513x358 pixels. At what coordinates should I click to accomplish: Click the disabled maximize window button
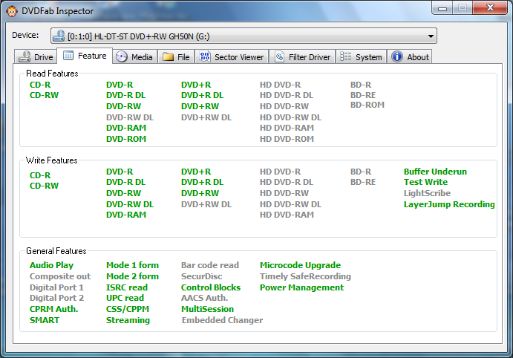pos(463,8)
